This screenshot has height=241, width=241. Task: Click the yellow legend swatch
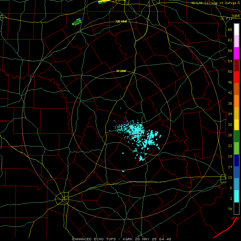pyautogui.click(x=236, y=125)
